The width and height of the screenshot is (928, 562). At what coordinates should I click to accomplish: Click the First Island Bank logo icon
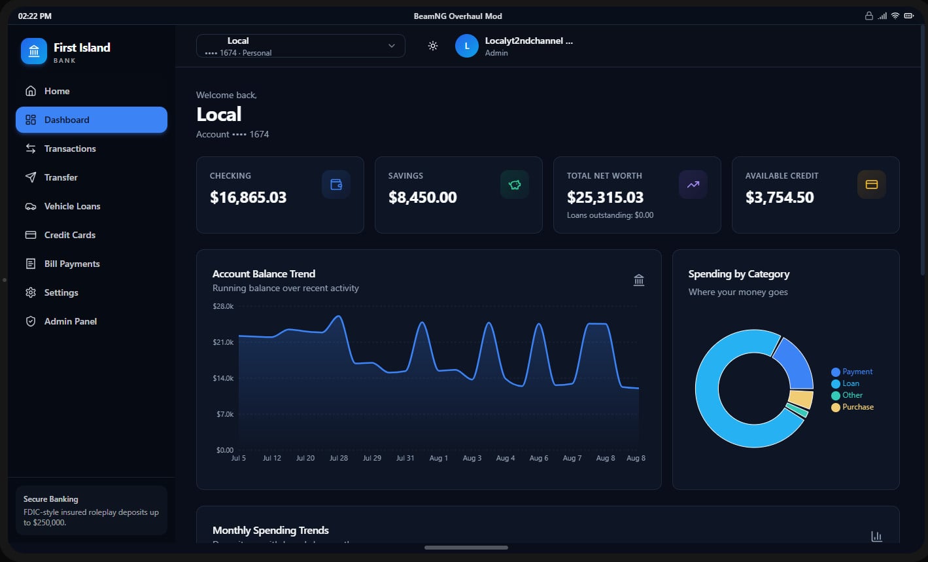point(34,51)
